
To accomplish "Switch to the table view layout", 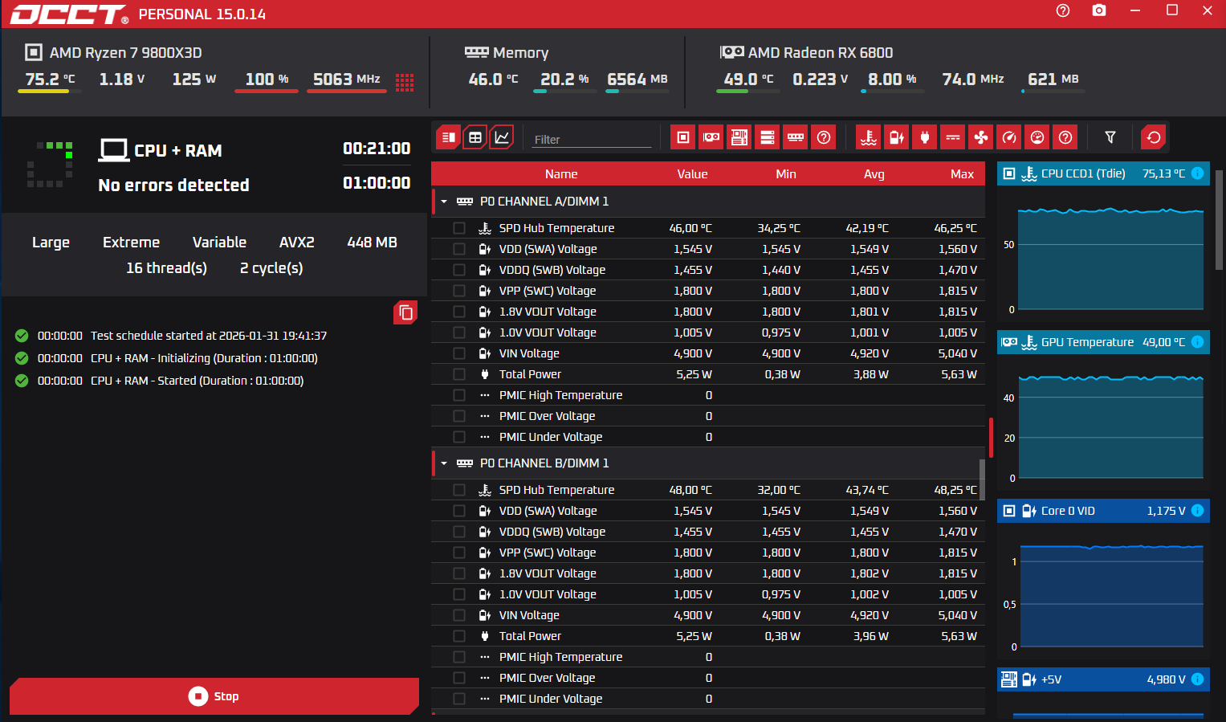I will click(x=475, y=137).
